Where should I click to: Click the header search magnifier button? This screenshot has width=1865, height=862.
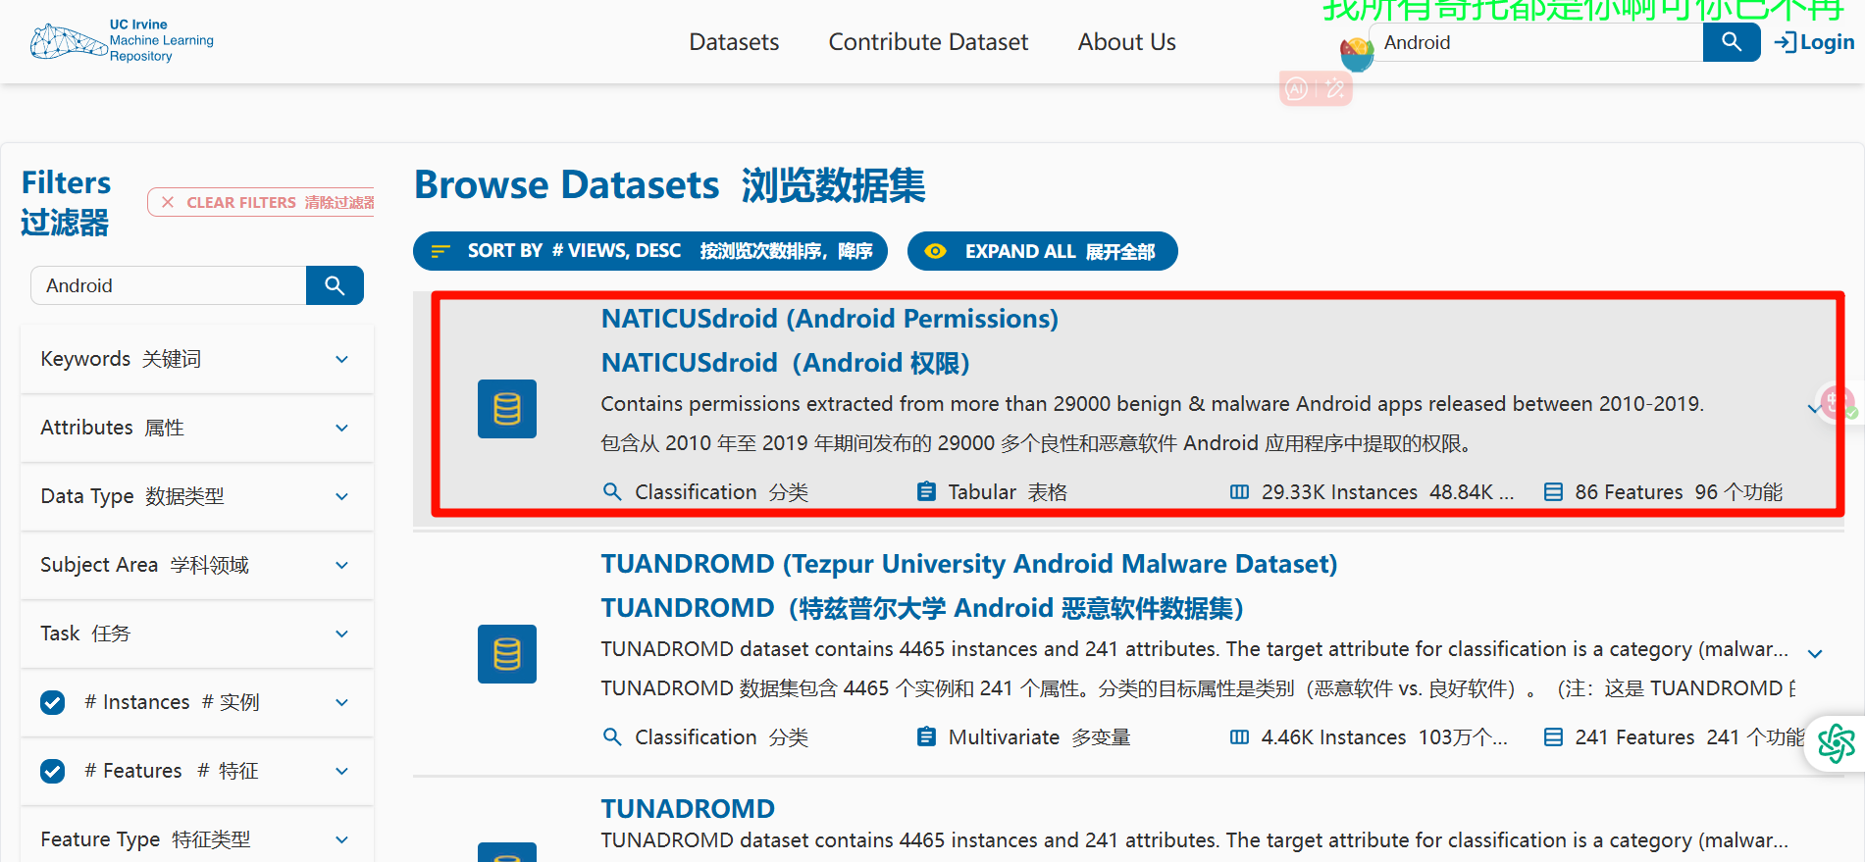1732,42
